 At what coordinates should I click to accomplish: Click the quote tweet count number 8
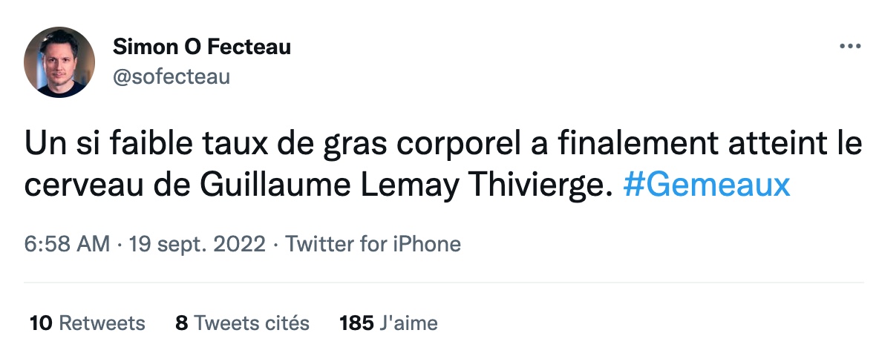pyautogui.click(x=181, y=323)
